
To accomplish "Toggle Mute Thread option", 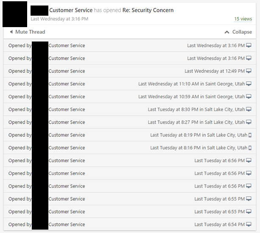I will (x=28, y=32).
